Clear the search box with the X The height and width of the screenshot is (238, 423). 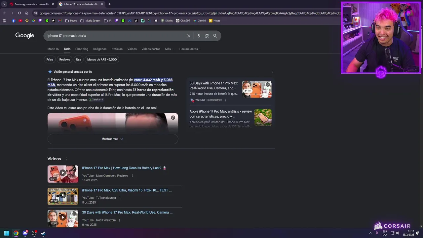pos(189,36)
